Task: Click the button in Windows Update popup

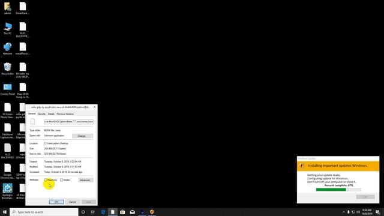Action: [365, 197]
